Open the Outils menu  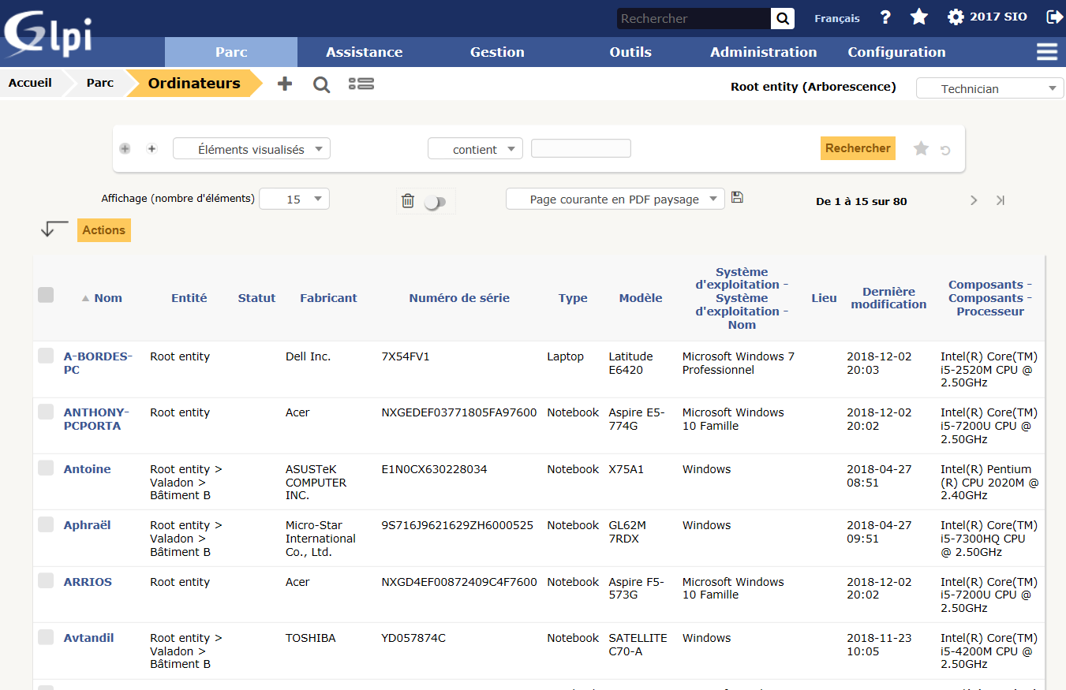[630, 52]
